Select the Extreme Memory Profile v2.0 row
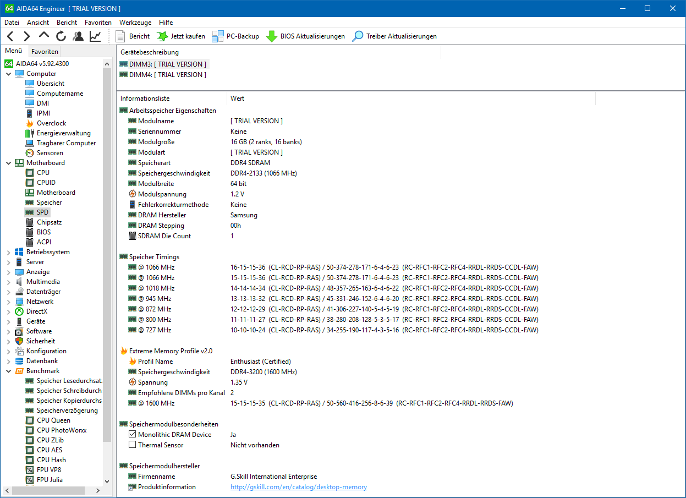The height and width of the screenshot is (498, 686). point(171,351)
